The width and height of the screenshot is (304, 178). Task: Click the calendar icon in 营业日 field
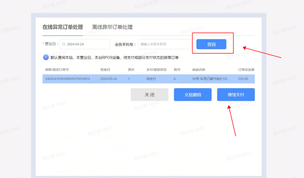pos(64,44)
